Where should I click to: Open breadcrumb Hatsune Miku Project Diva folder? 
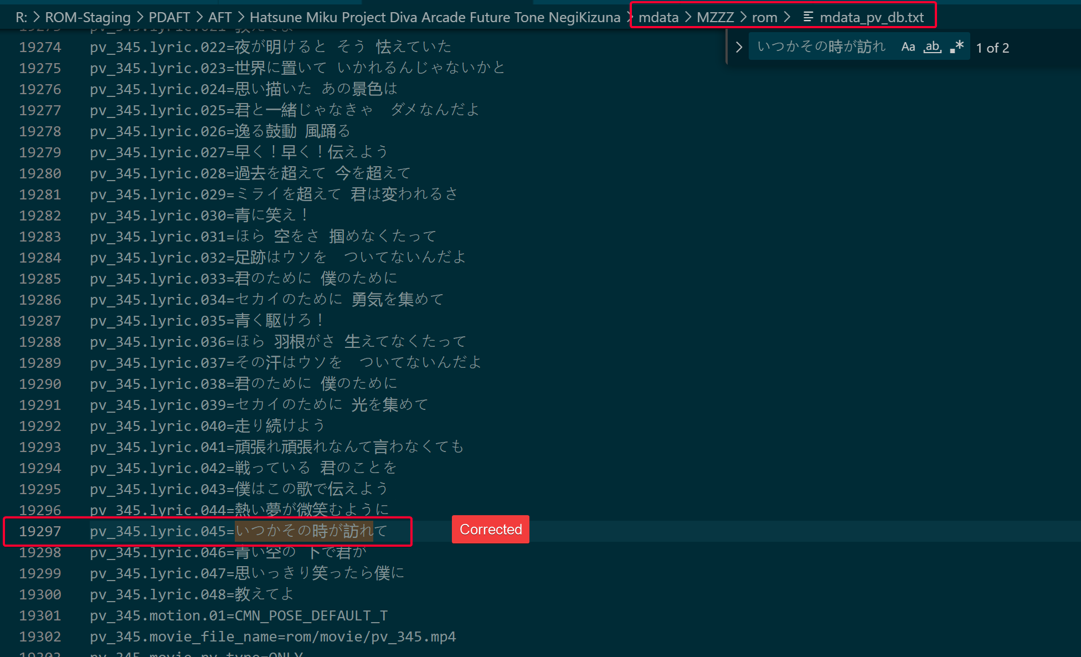pos(435,17)
